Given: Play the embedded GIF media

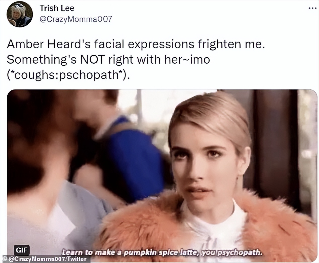Looking at the screenshot, I should click(162, 176).
